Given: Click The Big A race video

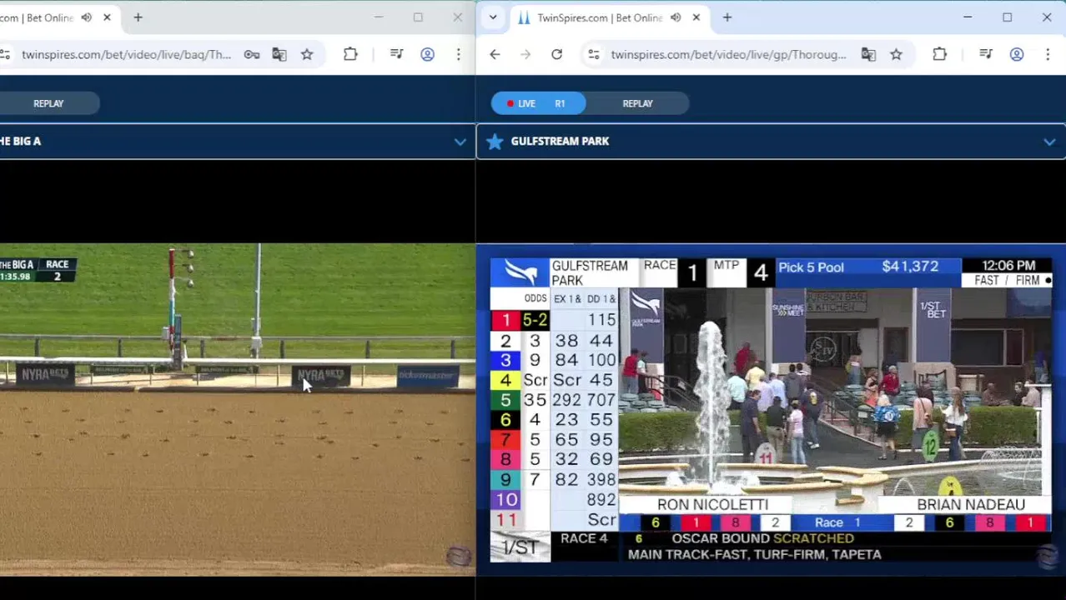Looking at the screenshot, I should (237, 409).
